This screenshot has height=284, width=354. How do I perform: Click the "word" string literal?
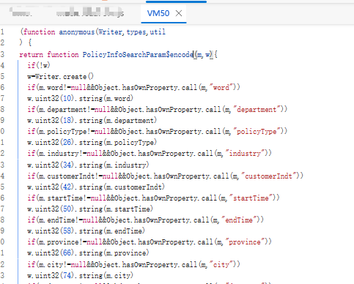click(x=221, y=87)
